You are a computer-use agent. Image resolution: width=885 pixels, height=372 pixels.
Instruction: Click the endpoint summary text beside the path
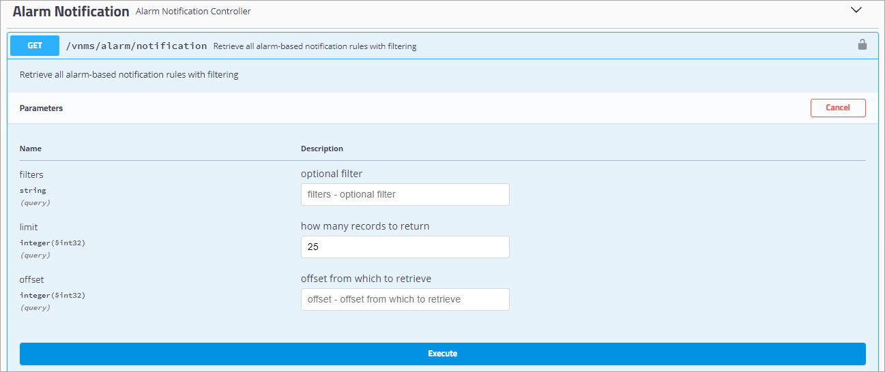coord(315,46)
